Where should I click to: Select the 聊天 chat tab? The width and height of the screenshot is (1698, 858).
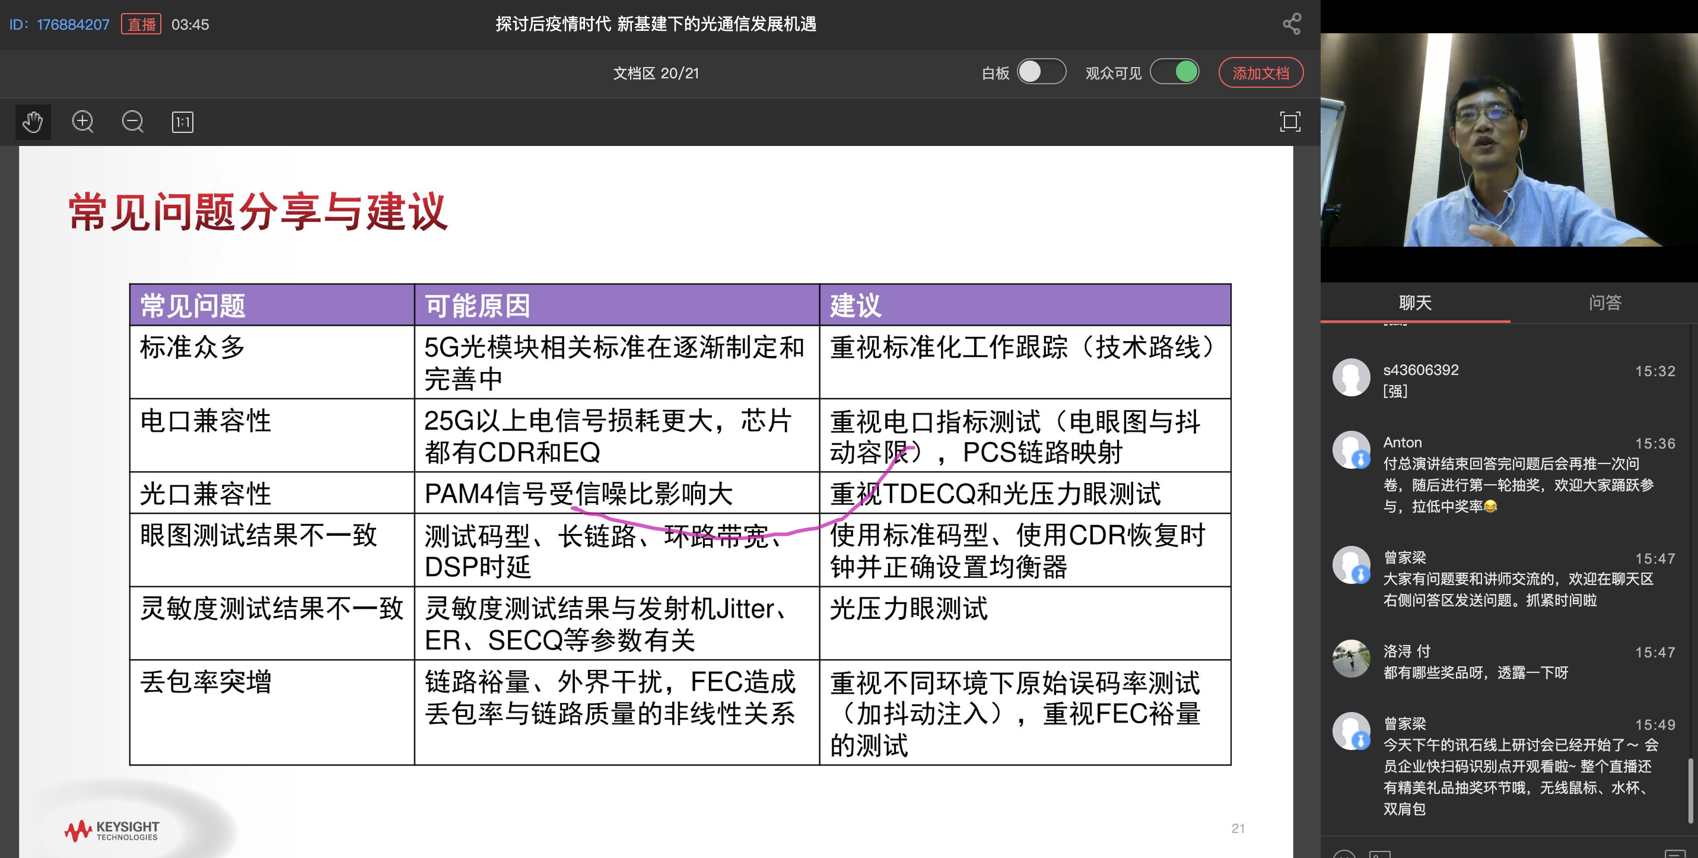pyautogui.click(x=1415, y=303)
